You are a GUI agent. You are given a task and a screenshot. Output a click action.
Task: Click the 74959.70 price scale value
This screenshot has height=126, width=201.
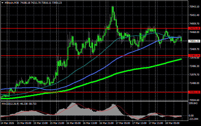click(194, 24)
